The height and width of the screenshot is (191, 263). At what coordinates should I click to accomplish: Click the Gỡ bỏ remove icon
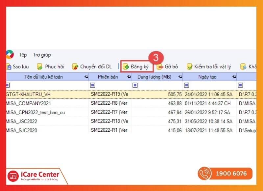point(160,67)
